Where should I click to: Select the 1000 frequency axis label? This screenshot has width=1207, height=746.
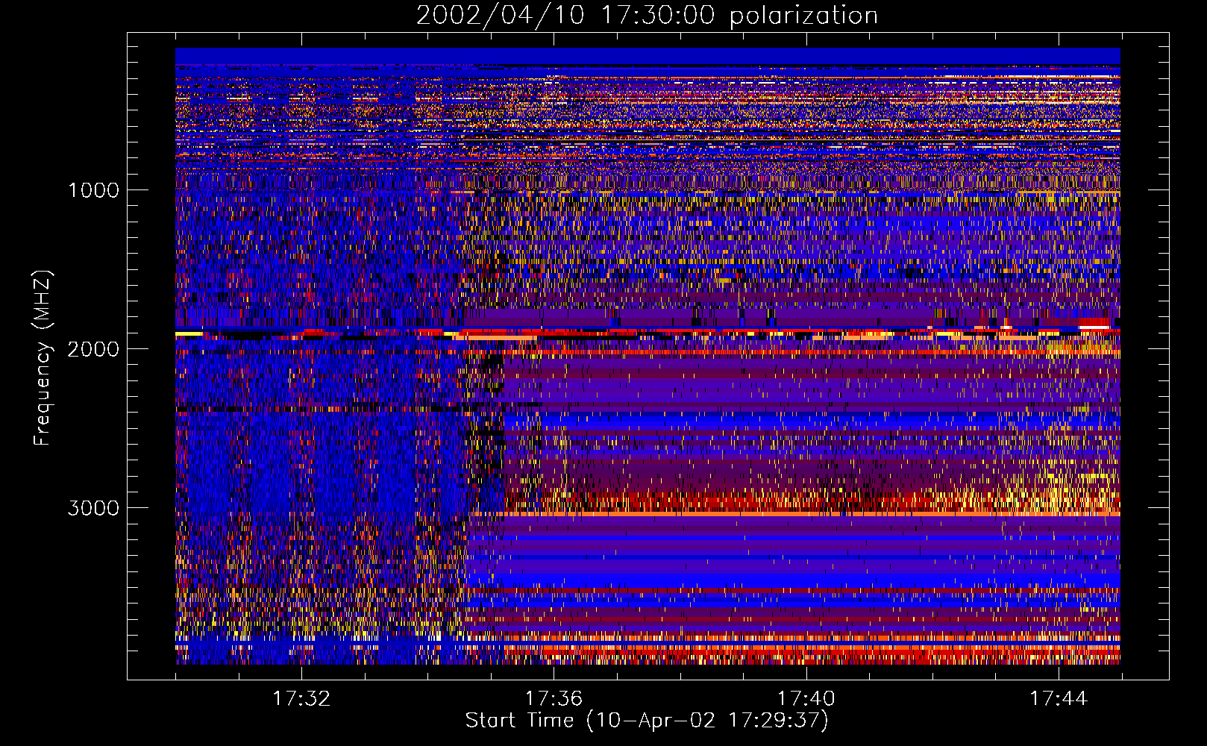[x=93, y=190]
